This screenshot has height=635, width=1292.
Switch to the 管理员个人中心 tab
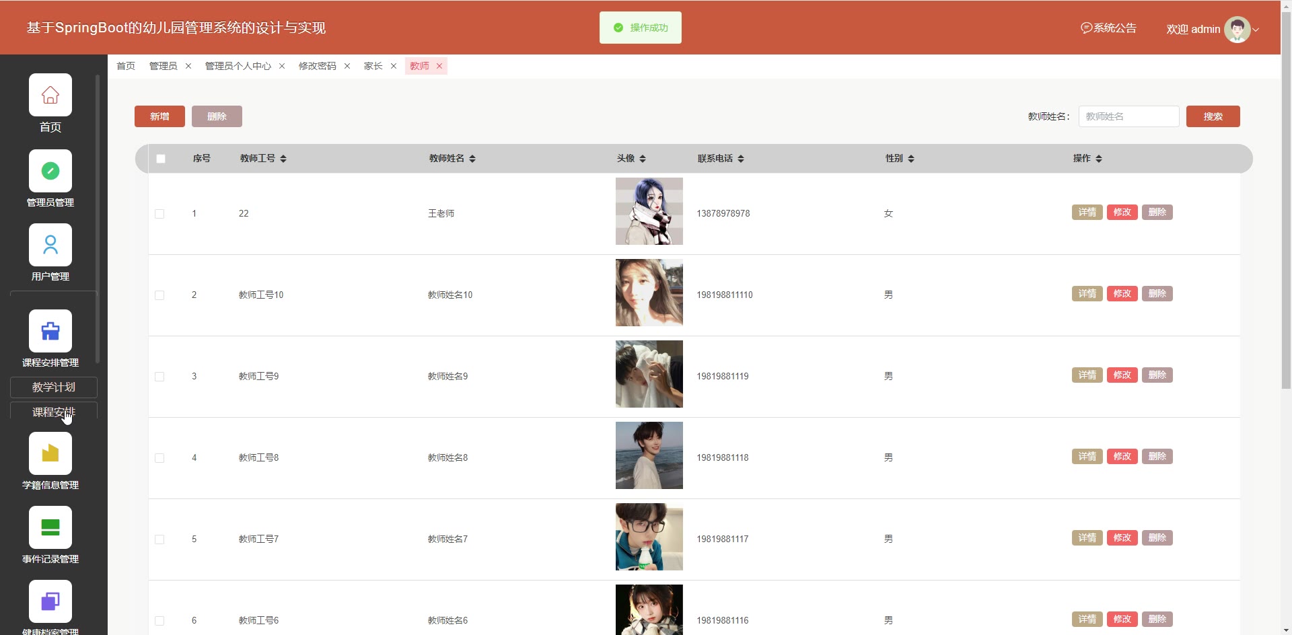pyautogui.click(x=238, y=66)
